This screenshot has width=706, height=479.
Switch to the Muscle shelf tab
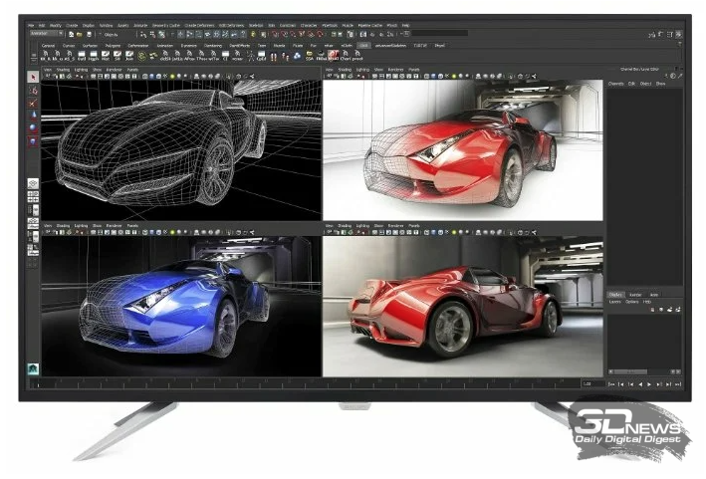point(279,46)
